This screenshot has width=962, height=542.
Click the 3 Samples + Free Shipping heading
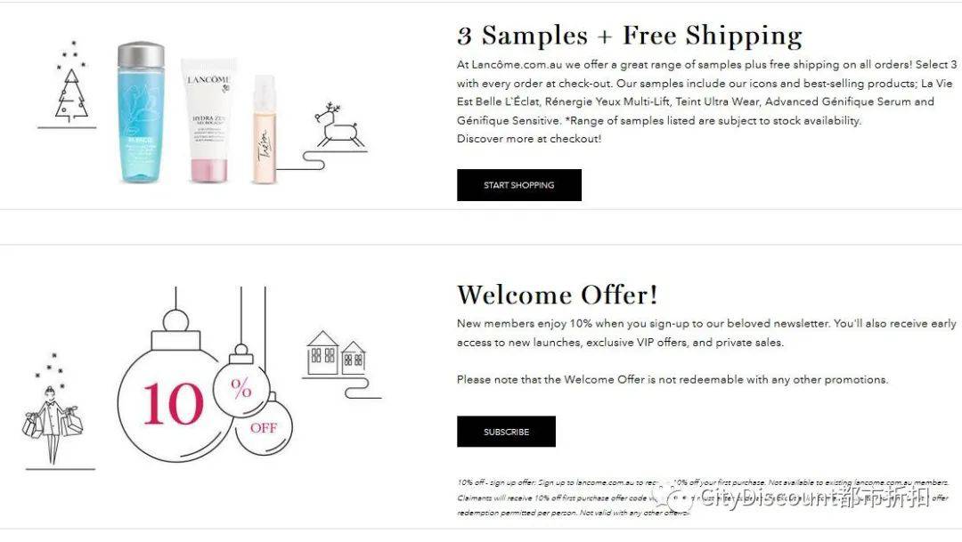tap(630, 36)
